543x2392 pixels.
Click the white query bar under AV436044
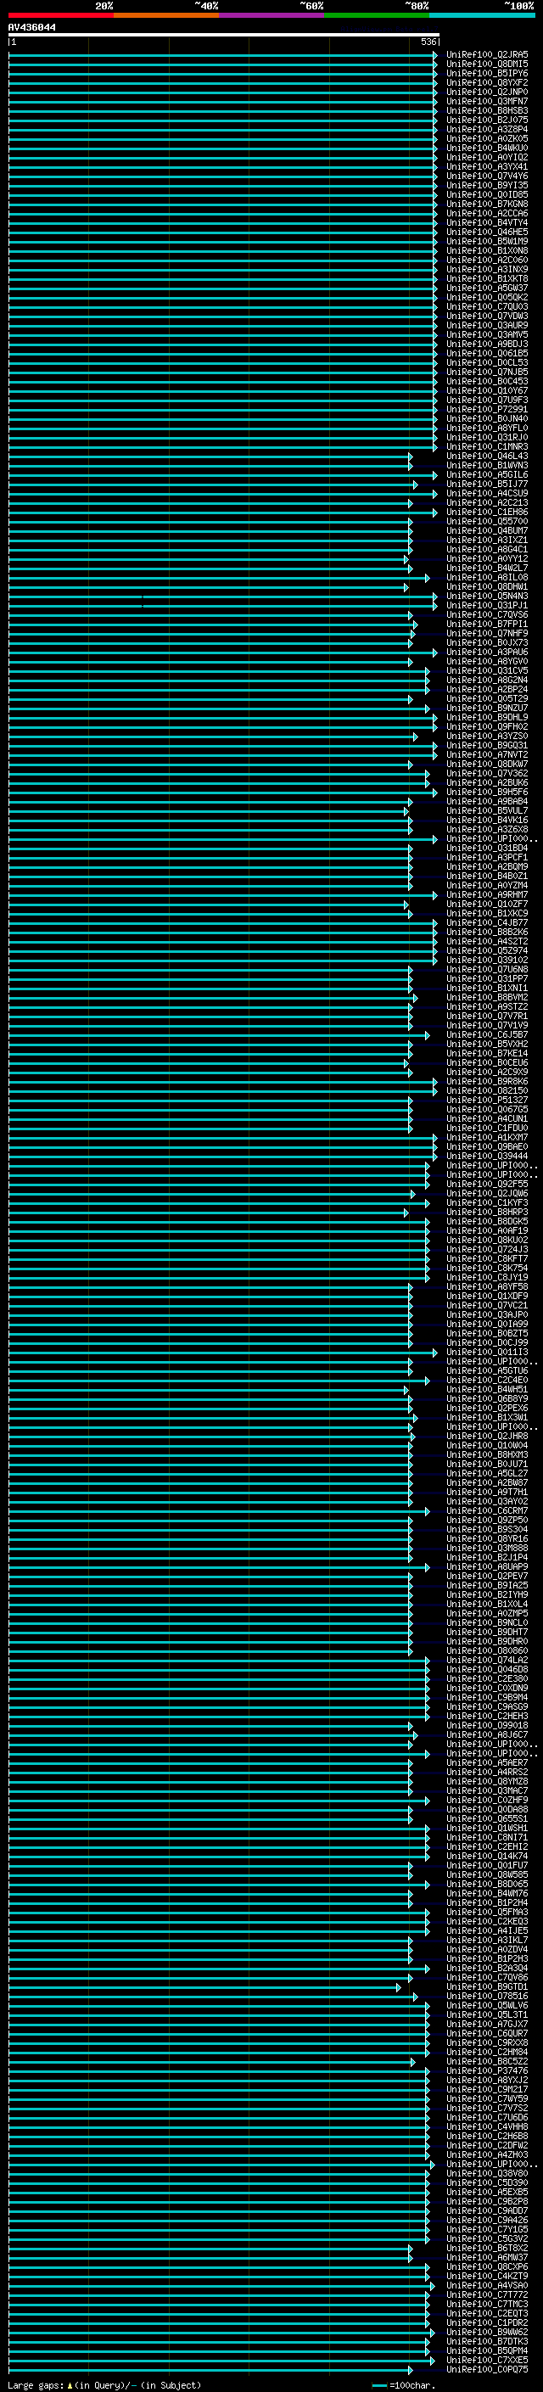[224, 34]
